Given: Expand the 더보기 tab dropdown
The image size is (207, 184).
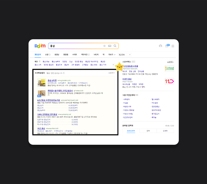Looking at the screenshot, I should pyautogui.click(x=112, y=55).
